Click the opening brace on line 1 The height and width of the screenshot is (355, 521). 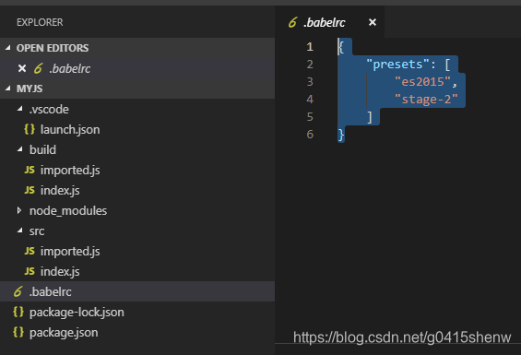341,47
